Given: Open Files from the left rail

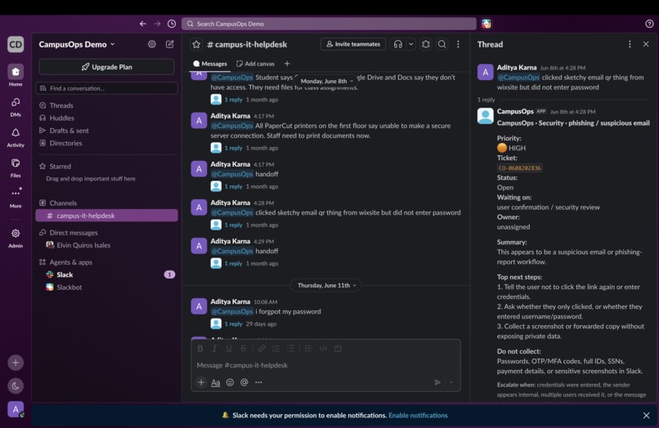Looking at the screenshot, I should coord(16,163).
